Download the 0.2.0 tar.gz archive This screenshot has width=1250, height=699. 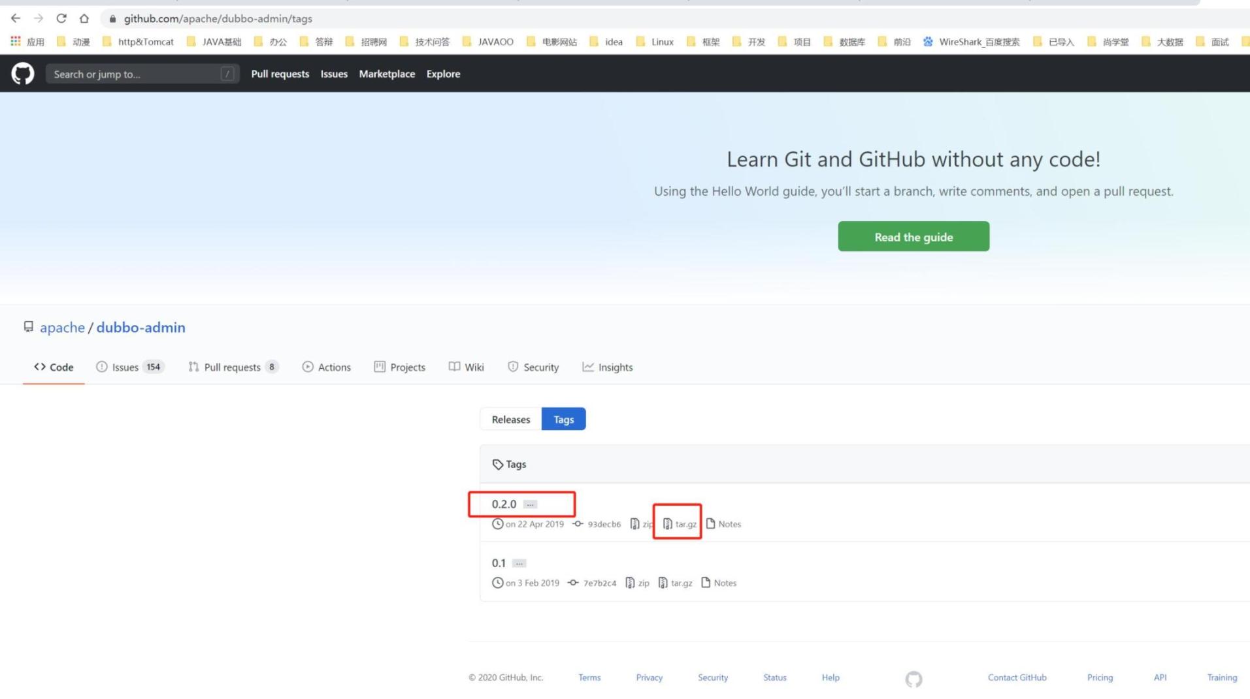click(679, 523)
